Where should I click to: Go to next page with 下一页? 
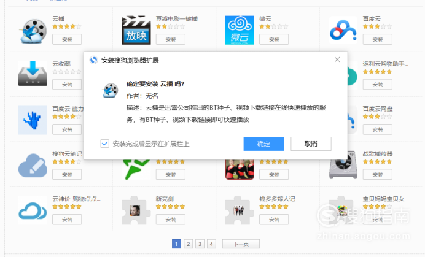point(241,244)
